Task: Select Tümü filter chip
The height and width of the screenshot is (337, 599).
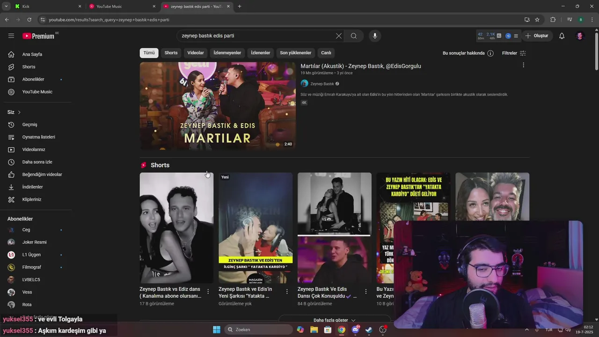Action: pyautogui.click(x=149, y=53)
